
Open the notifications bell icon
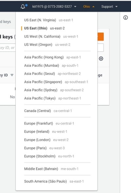coord(23,7)
